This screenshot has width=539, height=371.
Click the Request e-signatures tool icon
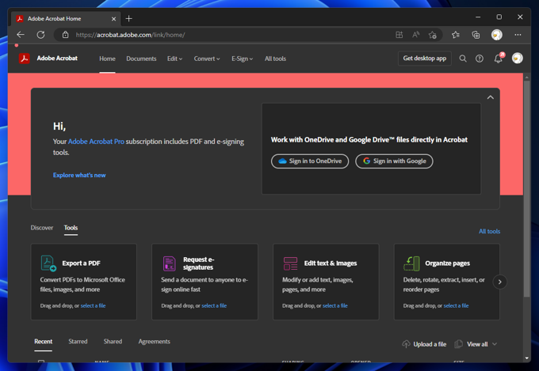pyautogui.click(x=169, y=263)
